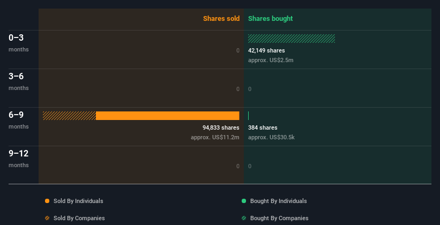Select the hatched green 0–3 months bought bar
The width and height of the screenshot is (440, 225).
point(292,39)
